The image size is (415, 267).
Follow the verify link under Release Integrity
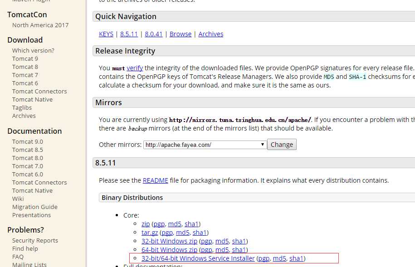(x=135, y=68)
